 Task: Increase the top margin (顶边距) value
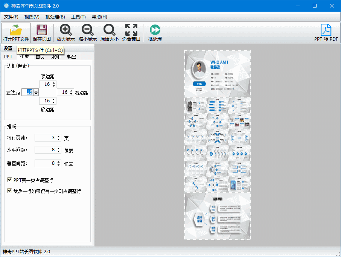(x=54, y=83)
